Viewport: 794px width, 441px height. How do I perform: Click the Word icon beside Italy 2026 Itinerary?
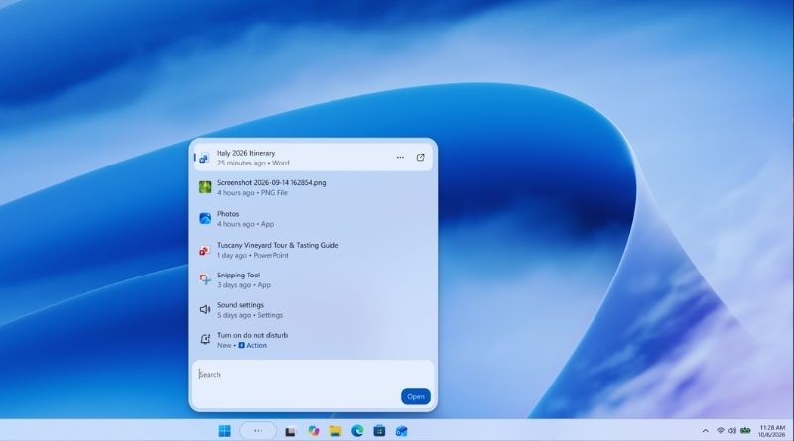coord(204,158)
